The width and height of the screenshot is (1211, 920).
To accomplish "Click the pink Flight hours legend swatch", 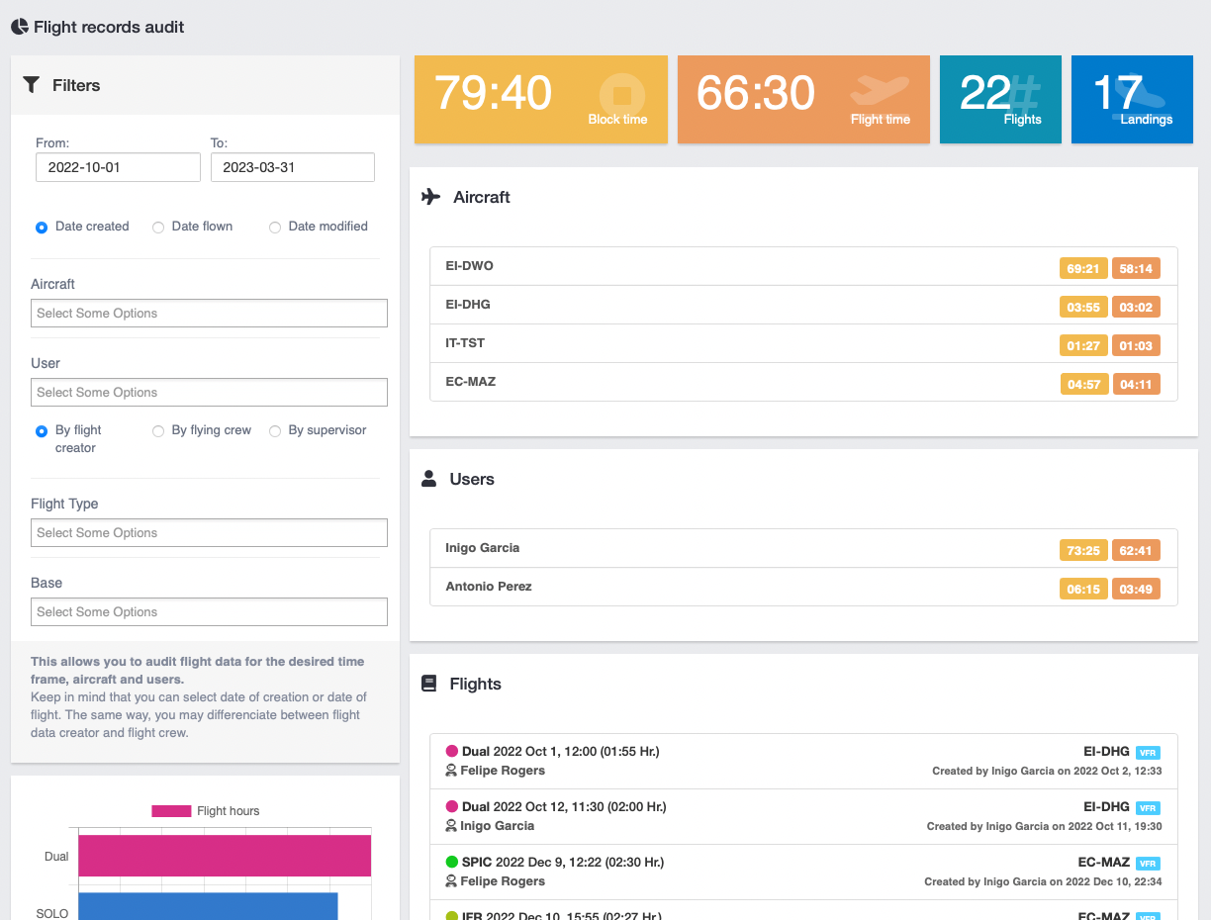I will pyautogui.click(x=170, y=811).
